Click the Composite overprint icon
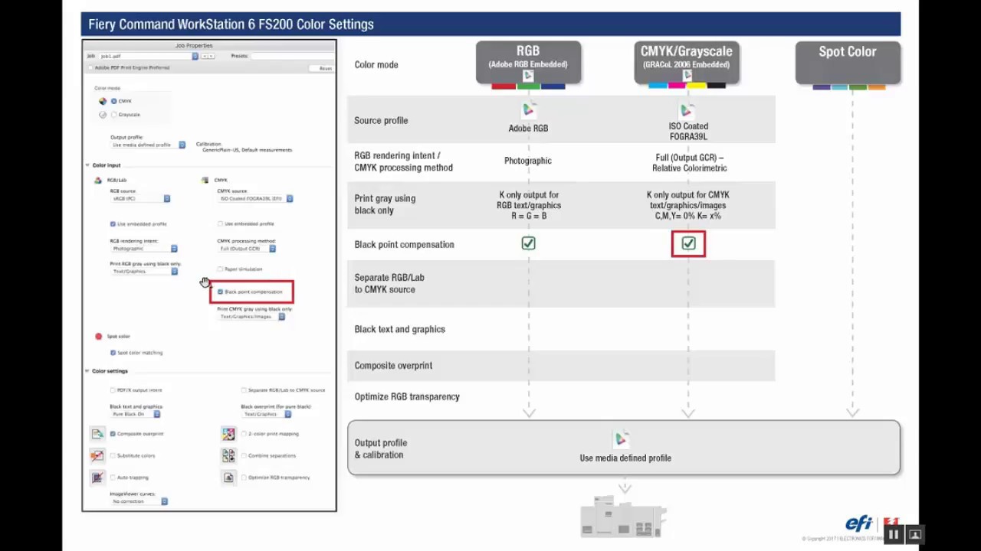This screenshot has height=551, width=981. tap(97, 434)
